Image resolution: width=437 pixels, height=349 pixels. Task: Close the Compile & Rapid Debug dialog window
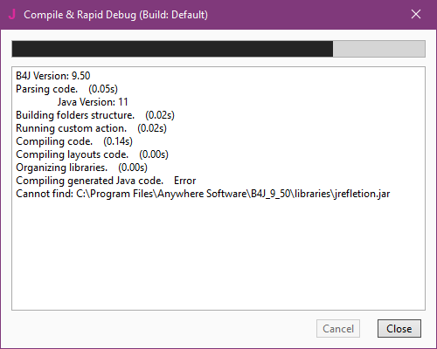(x=416, y=14)
